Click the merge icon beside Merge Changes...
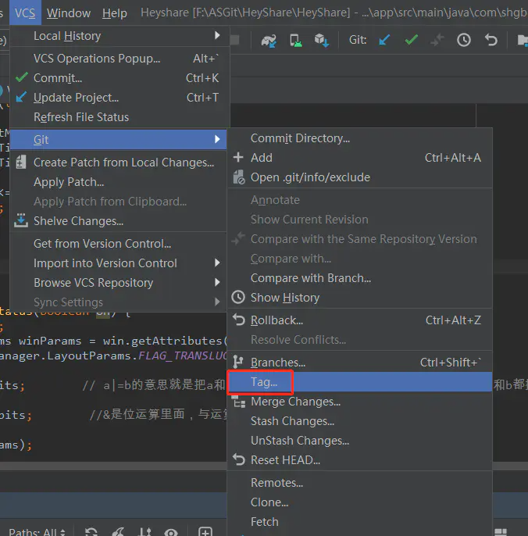 [x=239, y=402]
